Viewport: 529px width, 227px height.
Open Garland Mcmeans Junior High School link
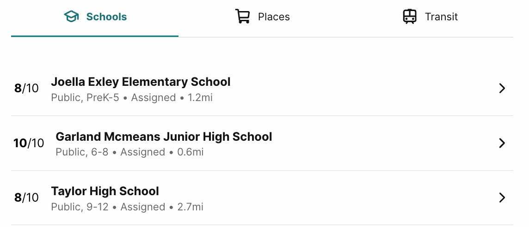(x=164, y=137)
